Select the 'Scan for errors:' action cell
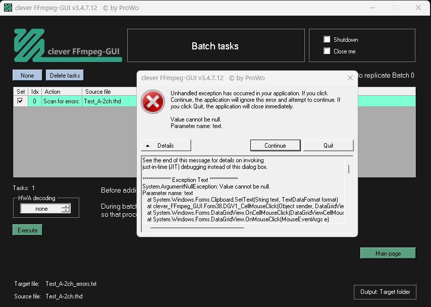Screen dimensions: 431x307 (62, 101)
